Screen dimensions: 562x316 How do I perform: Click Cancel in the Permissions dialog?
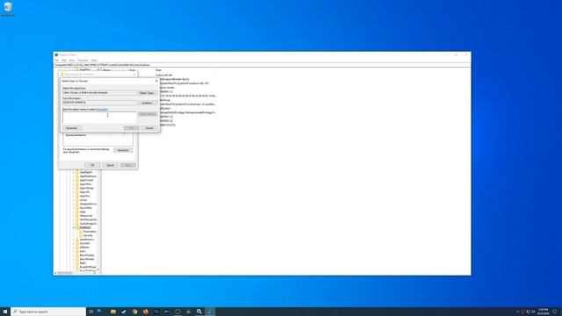110,165
